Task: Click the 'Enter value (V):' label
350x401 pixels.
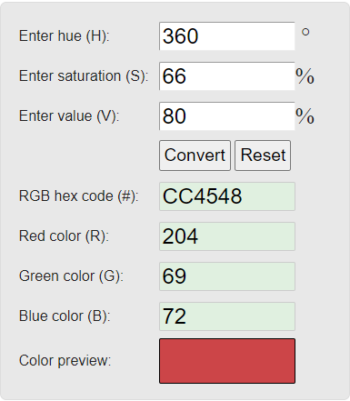Action: [69, 116]
